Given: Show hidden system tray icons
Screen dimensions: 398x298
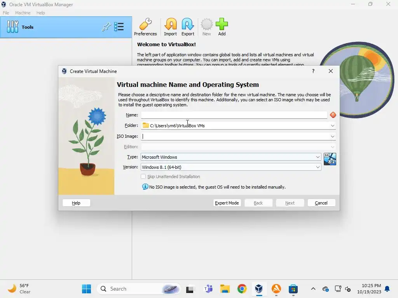Looking at the screenshot, I should pos(313,289).
